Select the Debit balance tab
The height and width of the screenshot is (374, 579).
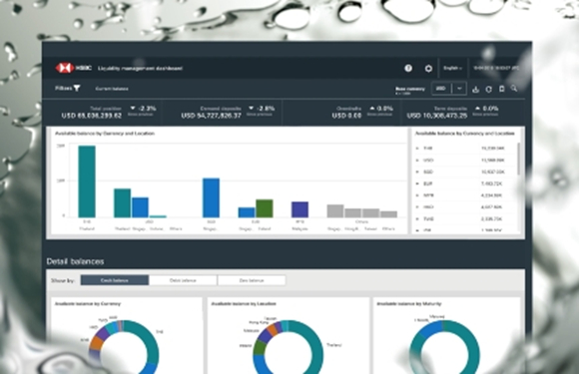(183, 280)
